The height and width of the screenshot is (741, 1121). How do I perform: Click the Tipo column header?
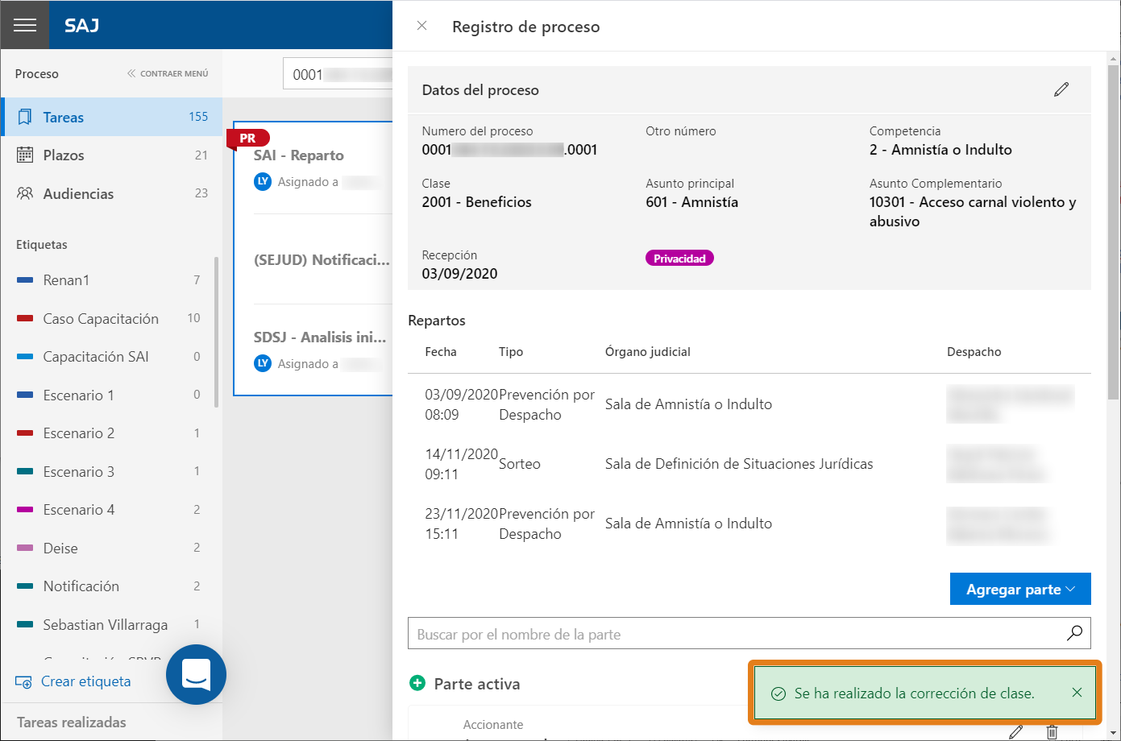pos(511,352)
